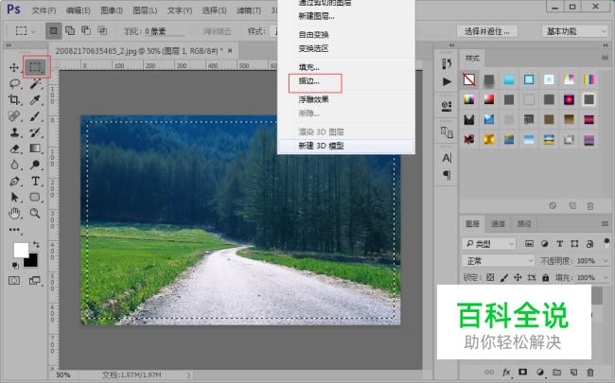The width and height of the screenshot is (615, 383).
Task: Enable New Selection mode in options bar
Action: pyautogui.click(x=53, y=30)
